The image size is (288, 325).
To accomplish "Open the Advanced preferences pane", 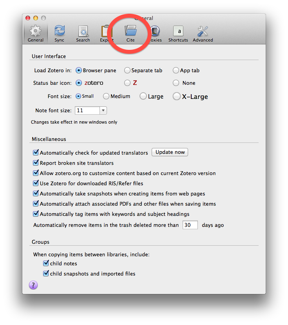I will [x=203, y=34].
